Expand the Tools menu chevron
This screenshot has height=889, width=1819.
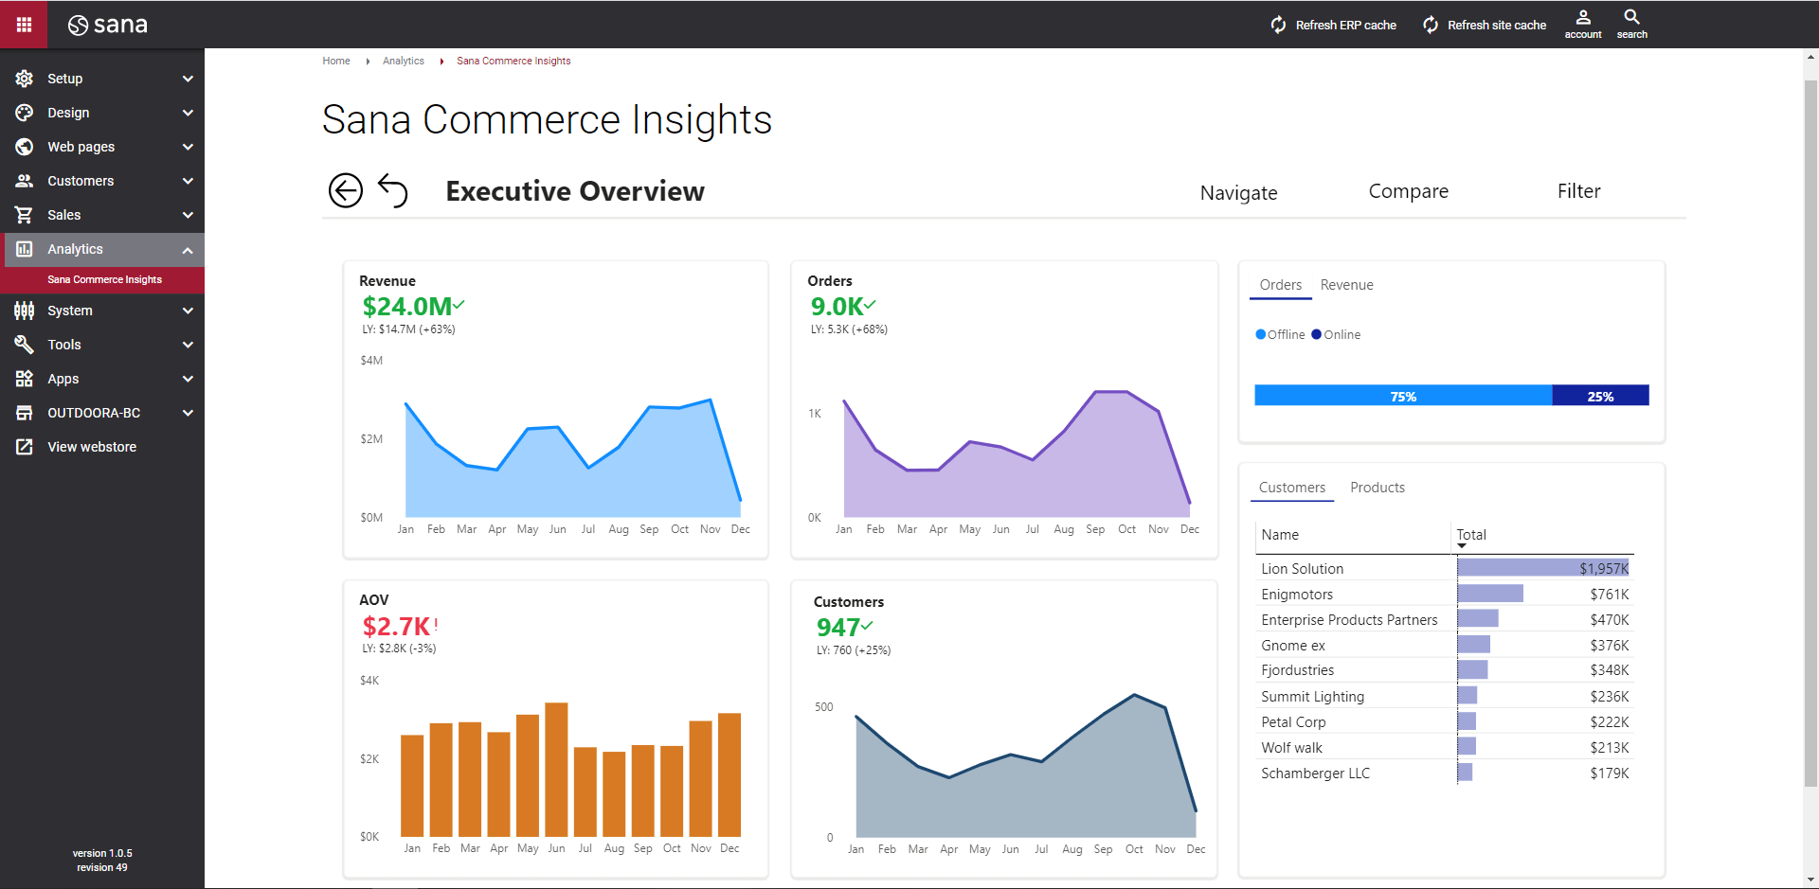188,345
